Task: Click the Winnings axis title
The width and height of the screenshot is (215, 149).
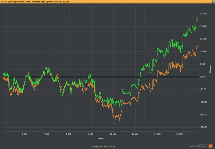Action: [210, 69]
